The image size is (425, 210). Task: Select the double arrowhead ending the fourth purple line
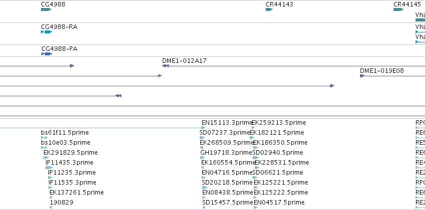(x=118, y=96)
